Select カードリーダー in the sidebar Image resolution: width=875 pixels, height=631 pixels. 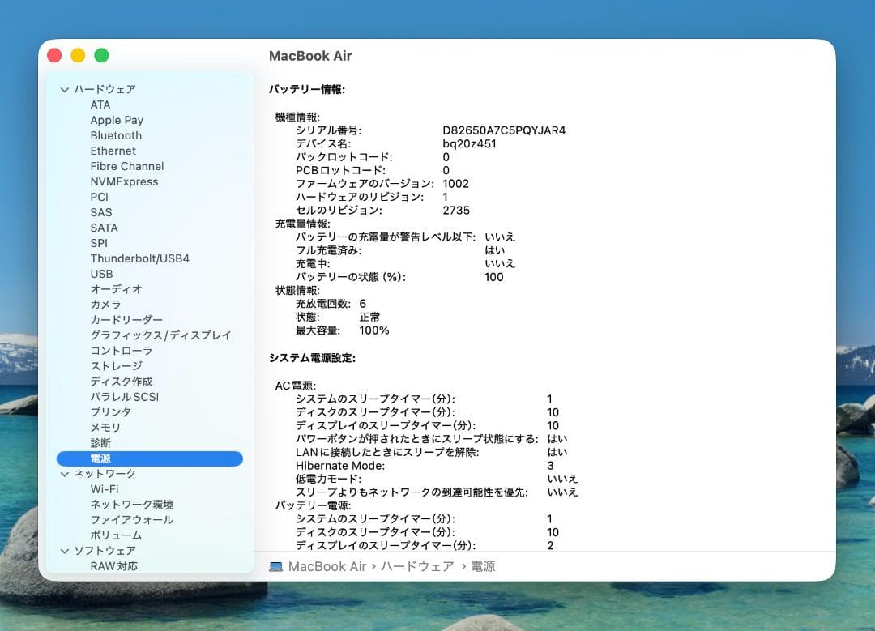pos(126,320)
